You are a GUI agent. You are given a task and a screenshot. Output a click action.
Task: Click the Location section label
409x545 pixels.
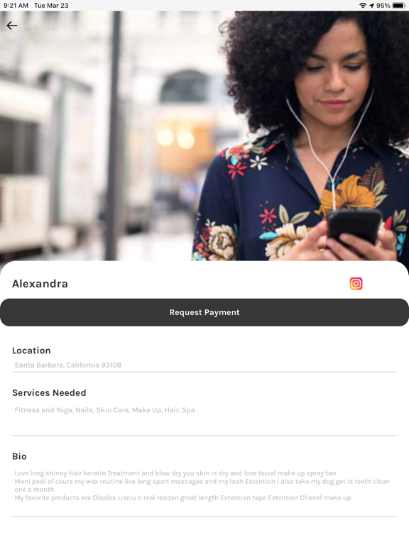(31, 351)
